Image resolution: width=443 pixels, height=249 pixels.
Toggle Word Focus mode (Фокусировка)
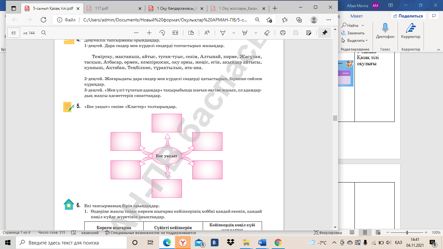[x=328, y=233]
